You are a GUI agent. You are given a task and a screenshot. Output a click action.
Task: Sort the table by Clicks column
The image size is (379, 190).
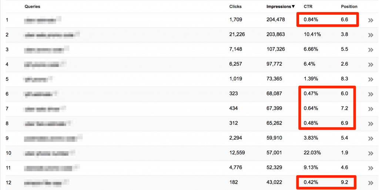tap(235, 7)
